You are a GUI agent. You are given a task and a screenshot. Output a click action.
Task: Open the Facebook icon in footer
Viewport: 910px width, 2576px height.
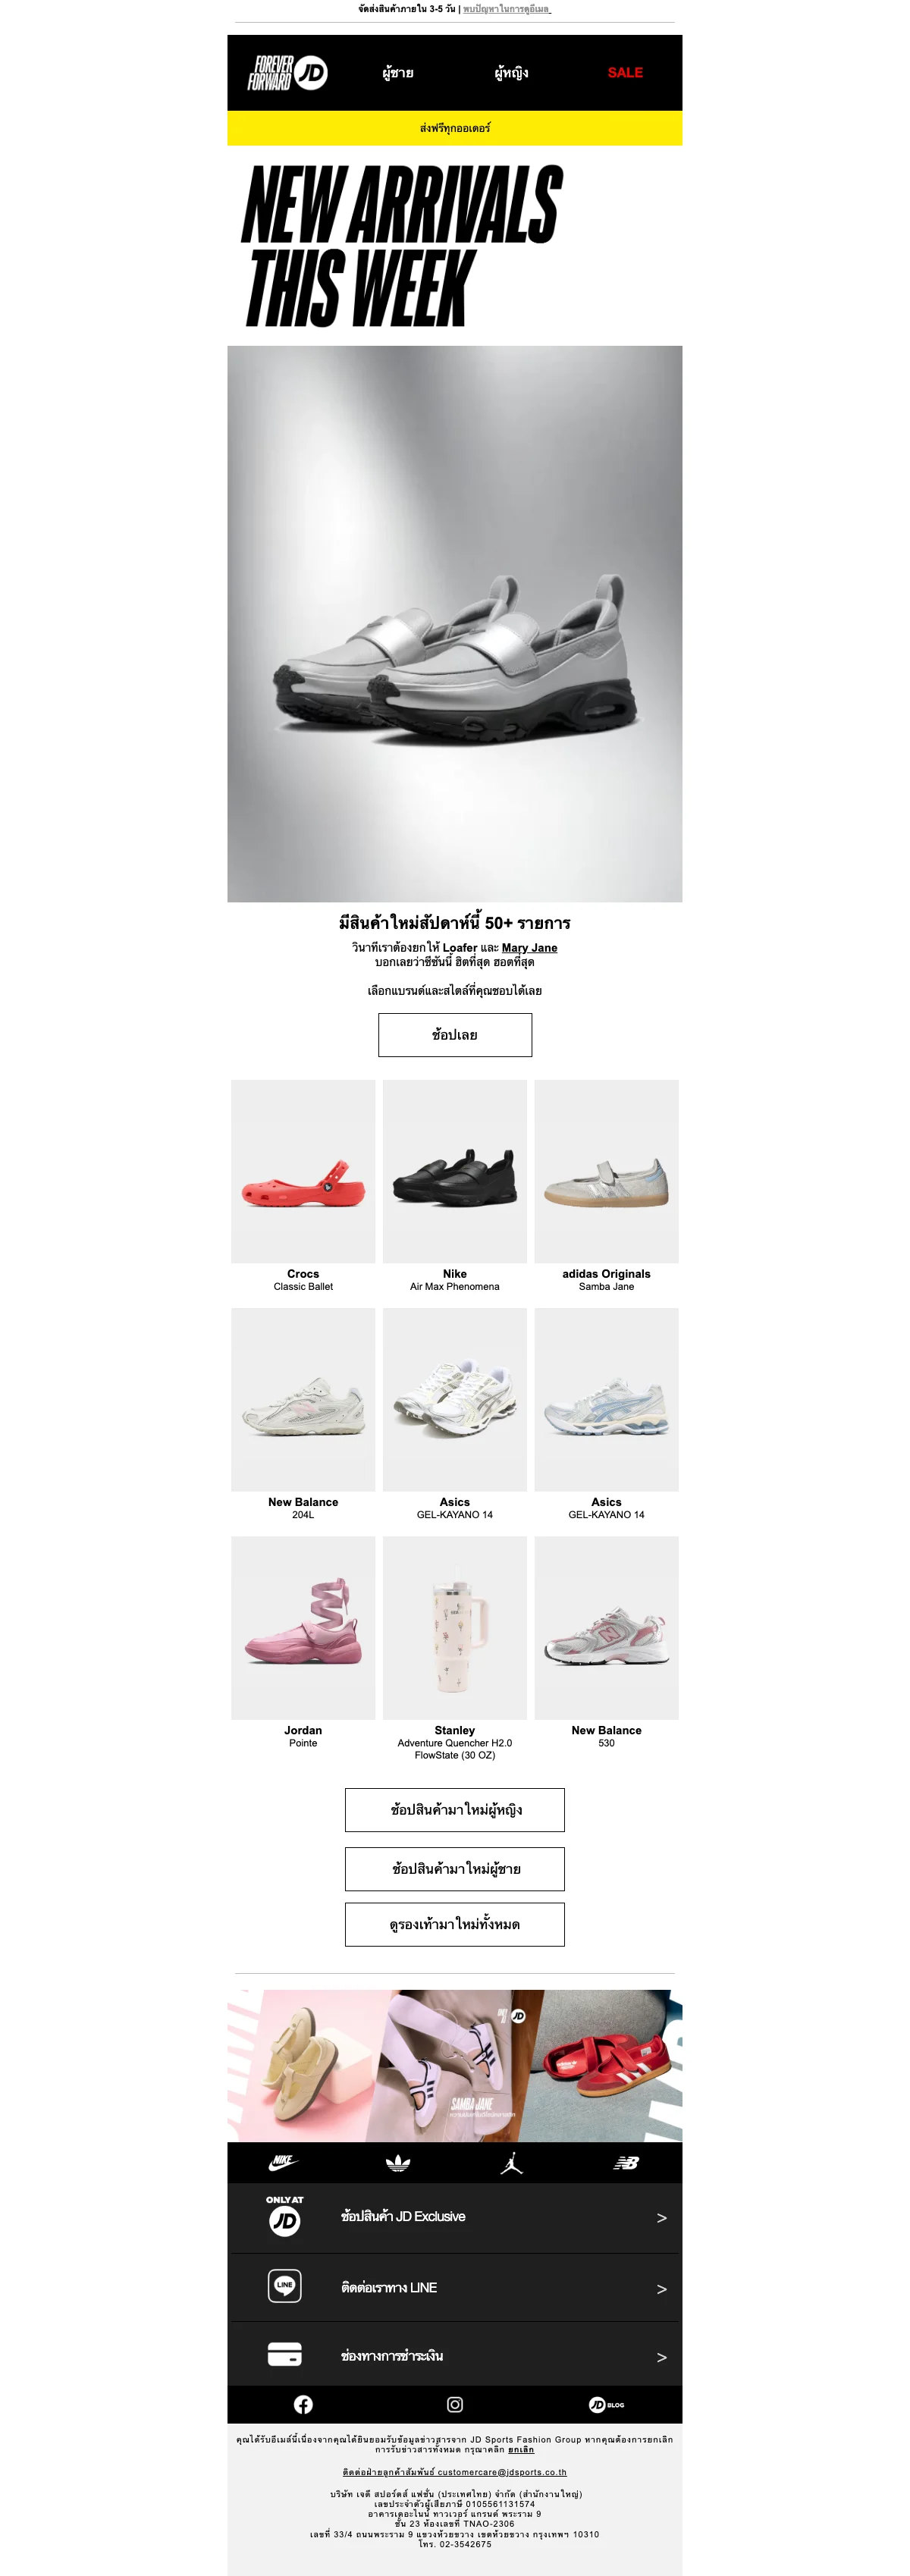tap(303, 2404)
